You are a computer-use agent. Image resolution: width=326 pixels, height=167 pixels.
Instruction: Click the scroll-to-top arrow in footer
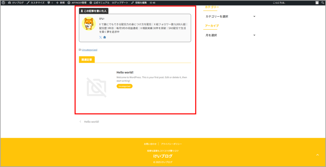pyautogui.click(x=317, y=155)
